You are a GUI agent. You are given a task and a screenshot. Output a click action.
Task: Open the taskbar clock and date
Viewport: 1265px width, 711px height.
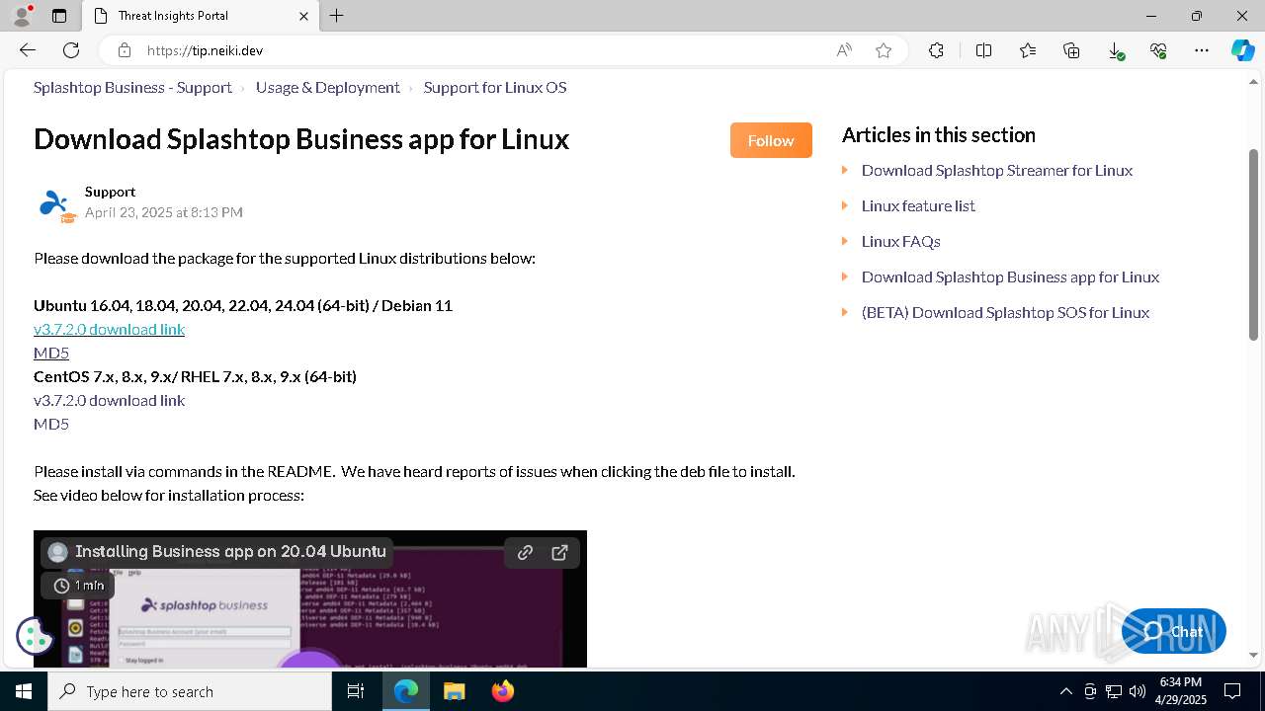pos(1181,691)
